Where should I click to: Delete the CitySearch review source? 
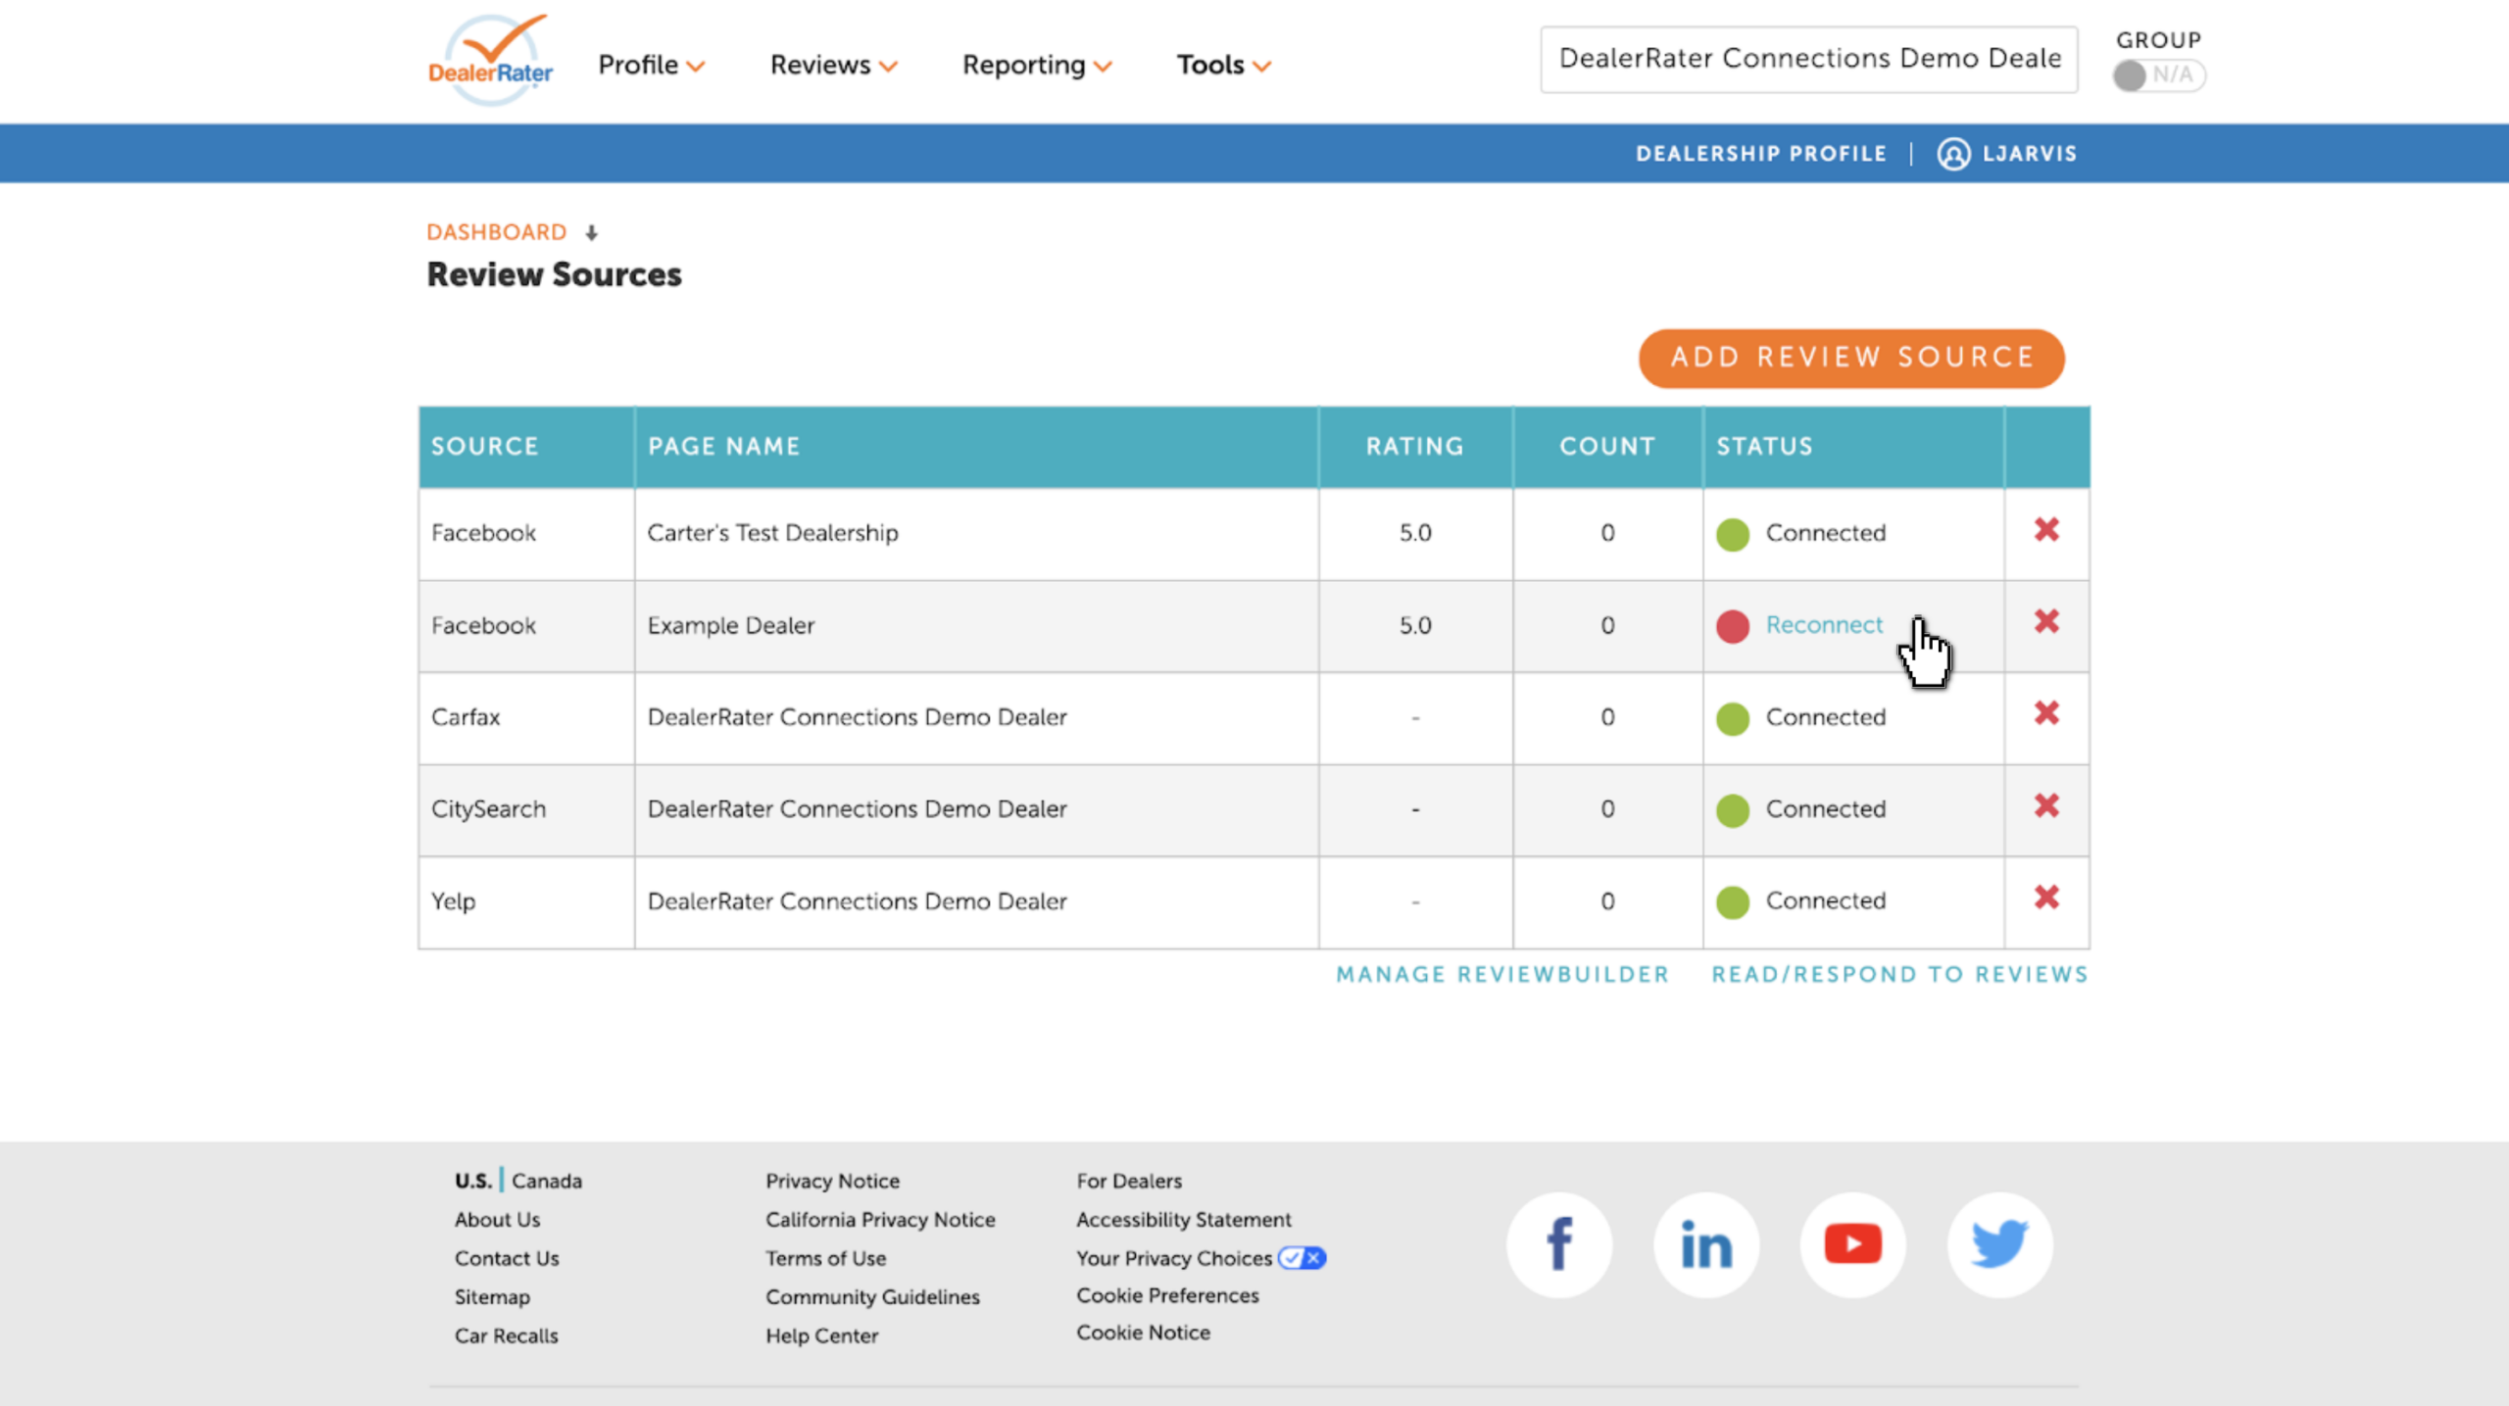click(x=2045, y=805)
